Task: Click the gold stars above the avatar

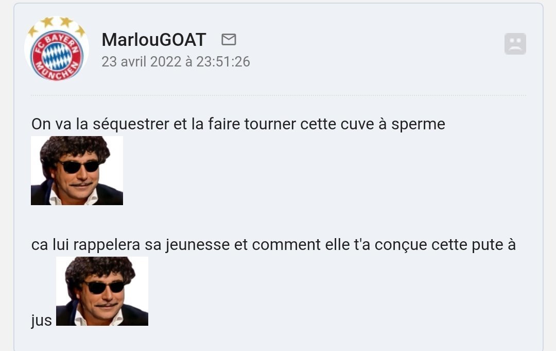Action: (57, 25)
